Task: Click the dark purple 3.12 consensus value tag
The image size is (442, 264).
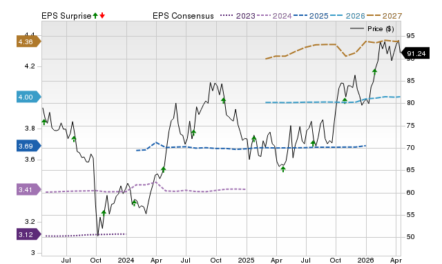Action: click(29, 235)
